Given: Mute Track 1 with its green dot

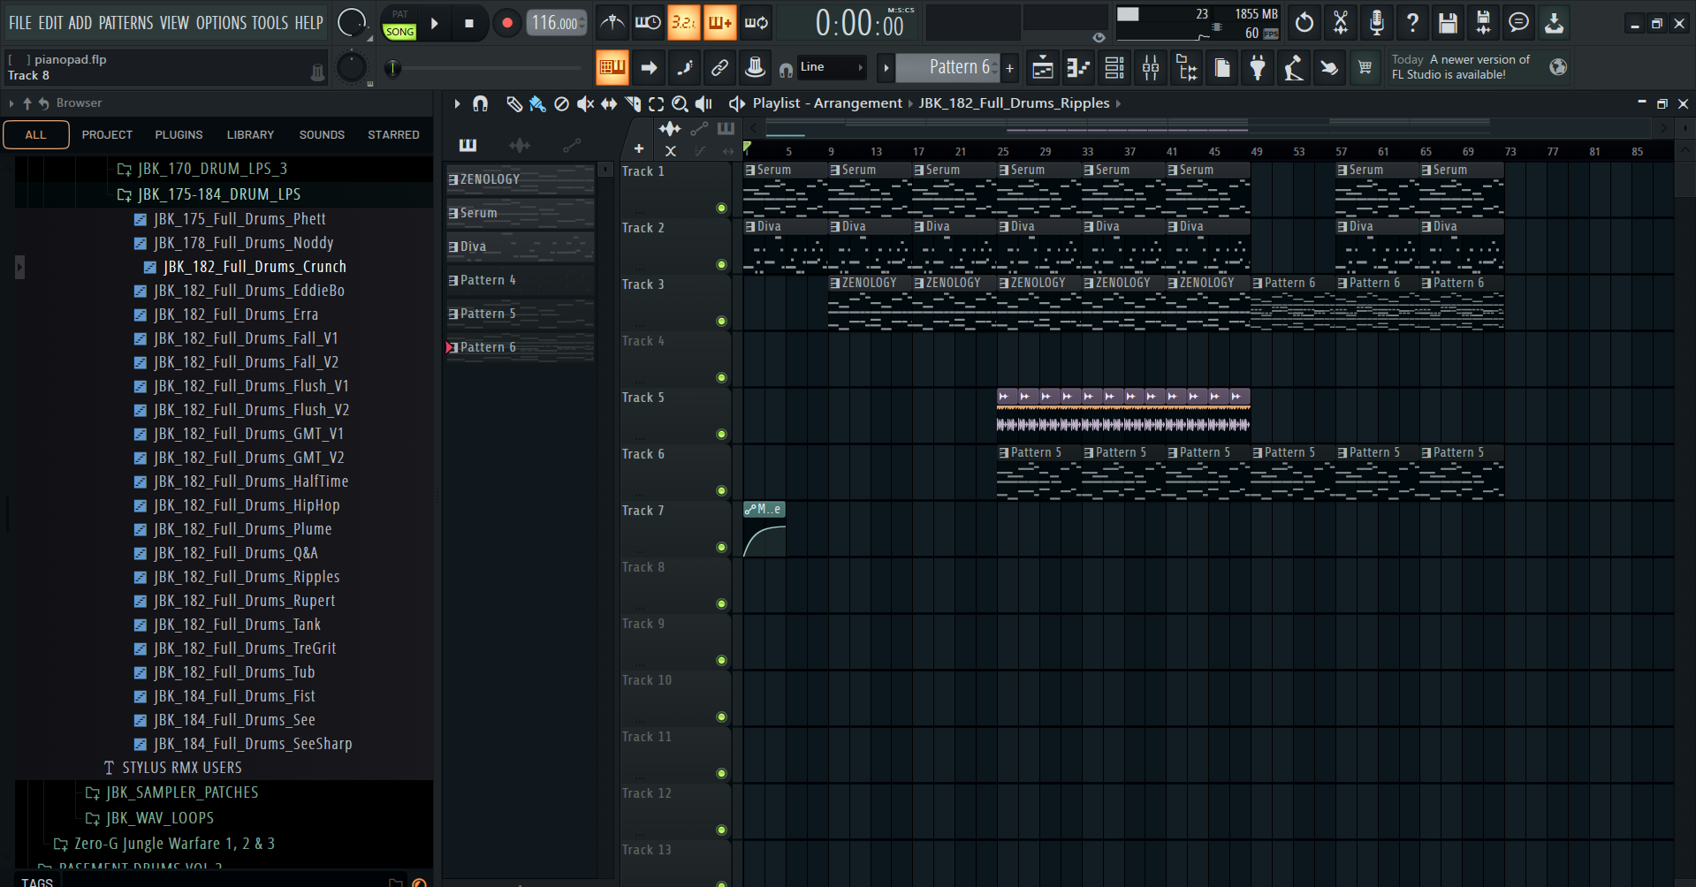Looking at the screenshot, I should [721, 208].
